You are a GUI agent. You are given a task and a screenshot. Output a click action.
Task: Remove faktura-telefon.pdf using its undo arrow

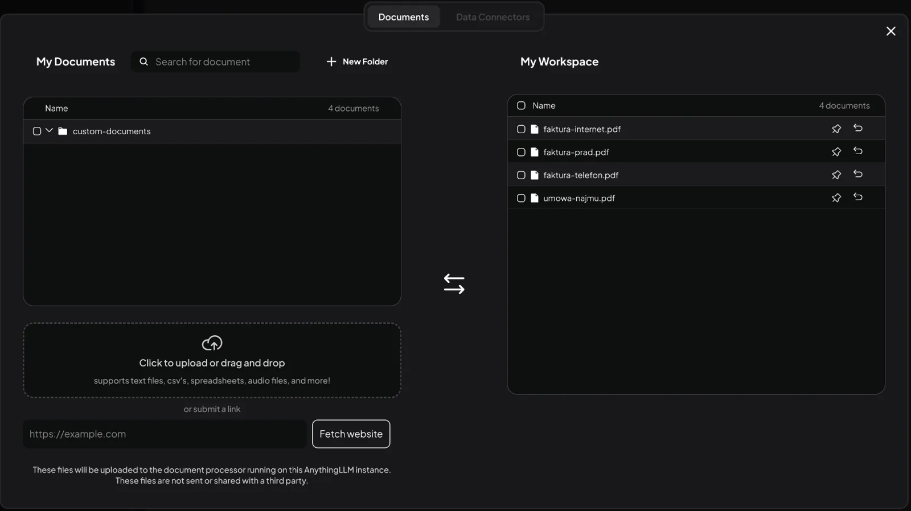coord(858,174)
